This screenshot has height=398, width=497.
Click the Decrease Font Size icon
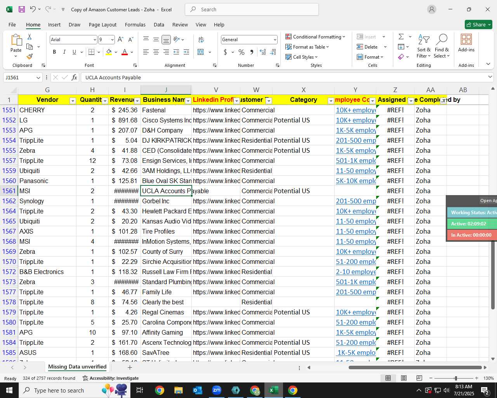[130, 40]
